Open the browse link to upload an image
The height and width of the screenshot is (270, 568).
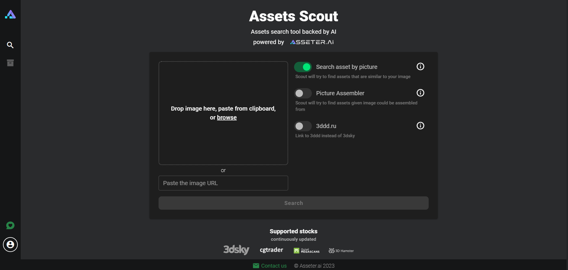click(227, 117)
